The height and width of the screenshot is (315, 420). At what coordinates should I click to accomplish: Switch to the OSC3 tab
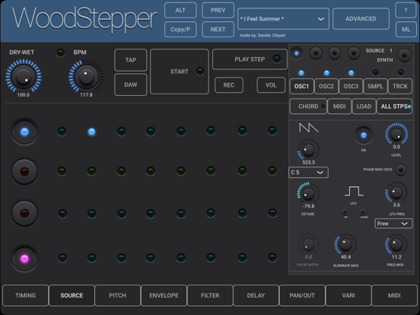(x=351, y=86)
